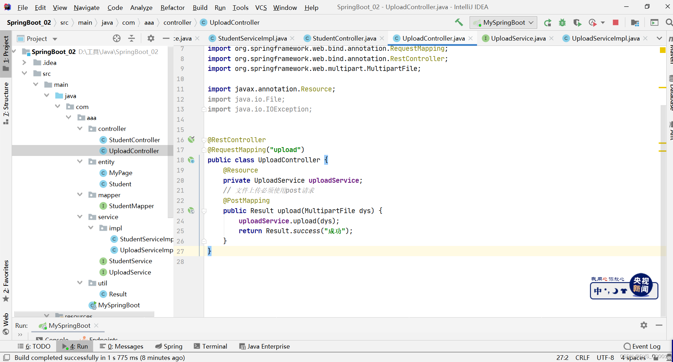Viewport: 673px width, 362px height.
Task: Open the Build menu
Action: [200, 7]
